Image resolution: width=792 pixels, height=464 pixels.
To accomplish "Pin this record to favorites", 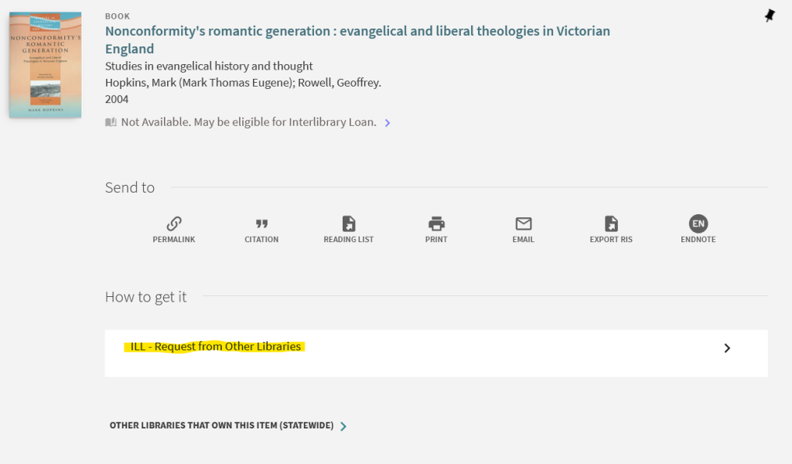I will pyautogui.click(x=770, y=15).
